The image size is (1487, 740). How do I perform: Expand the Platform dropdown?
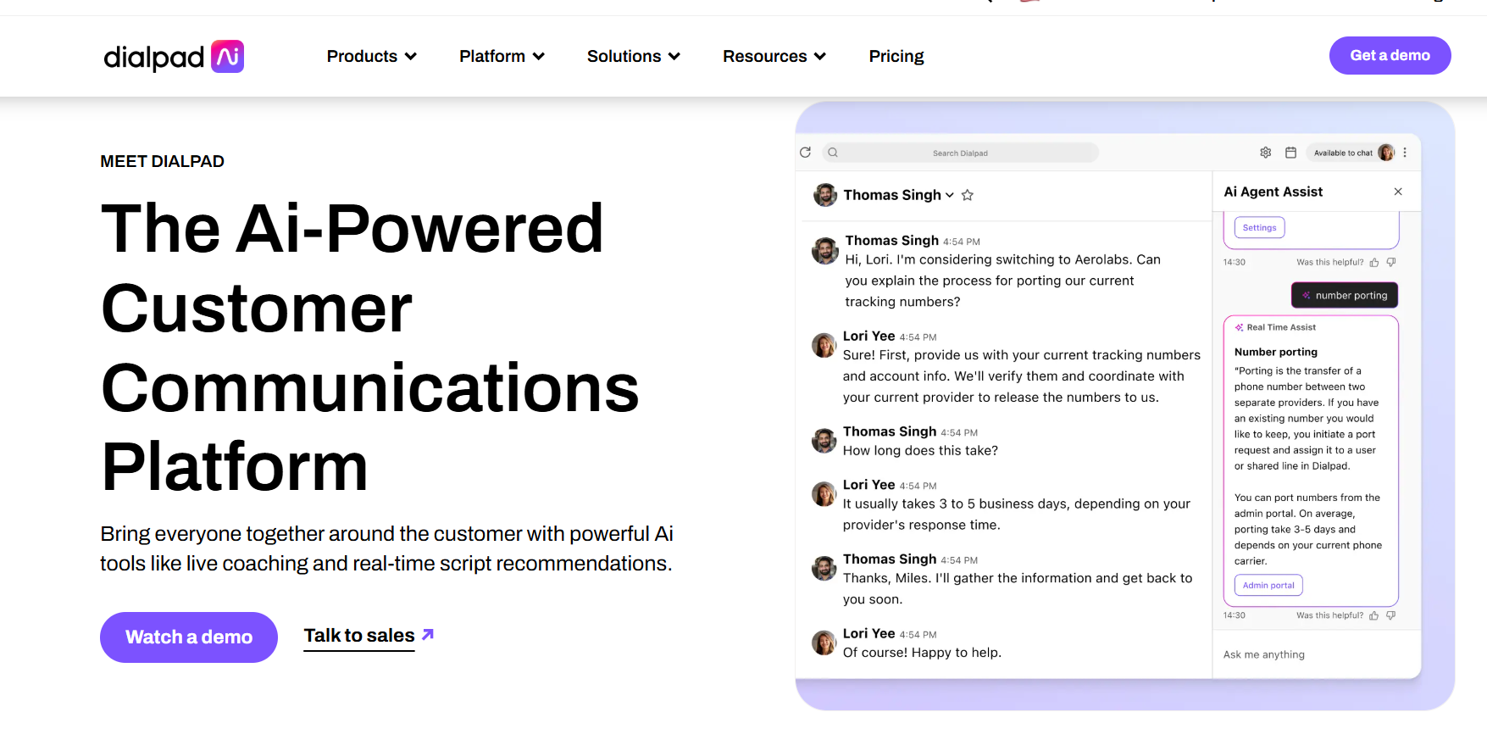[502, 56]
